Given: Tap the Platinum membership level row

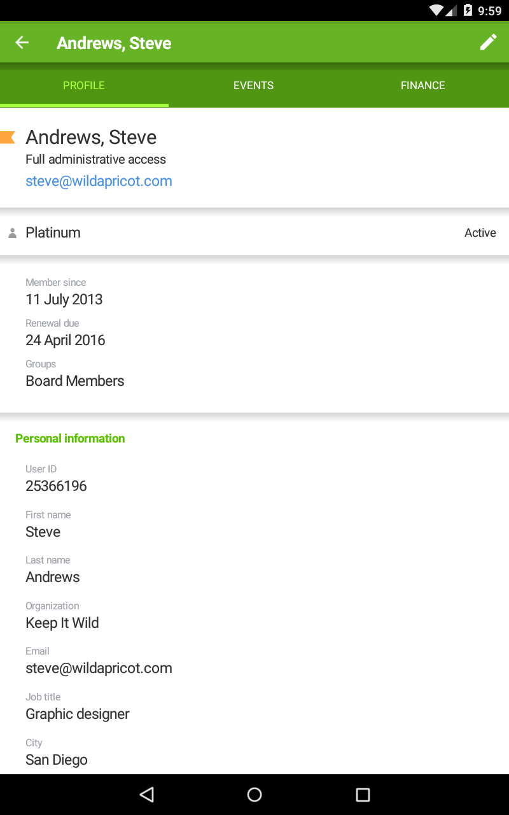Looking at the screenshot, I should coord(254,232).
